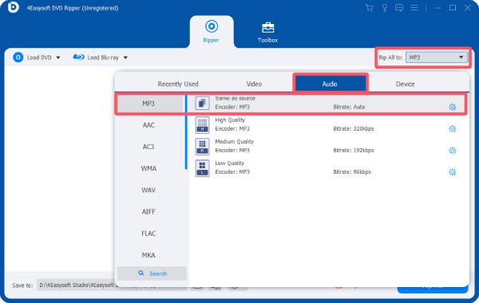The image size is (479, 303).
Task: Open settings gear for Low Quality preset
Action: tap(453, 172)
